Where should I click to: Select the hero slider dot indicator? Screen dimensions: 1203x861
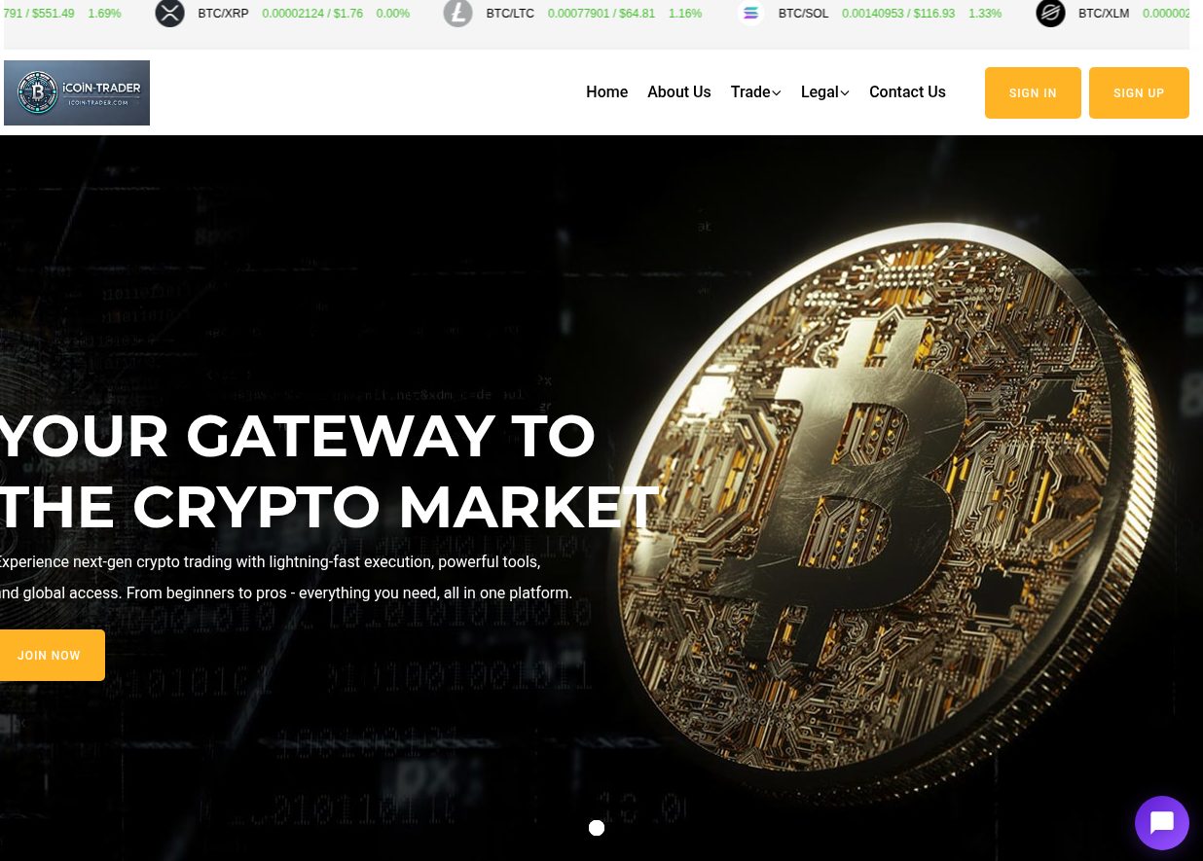coord(597,828)
